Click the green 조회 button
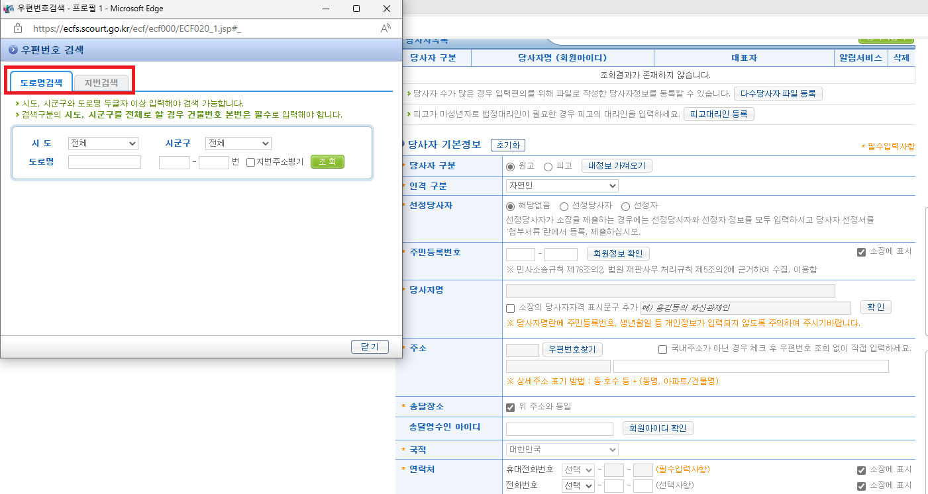The image size is (928, 494). pos(327,162)
